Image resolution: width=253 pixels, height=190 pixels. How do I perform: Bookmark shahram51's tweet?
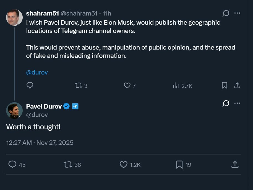[225, 86]
